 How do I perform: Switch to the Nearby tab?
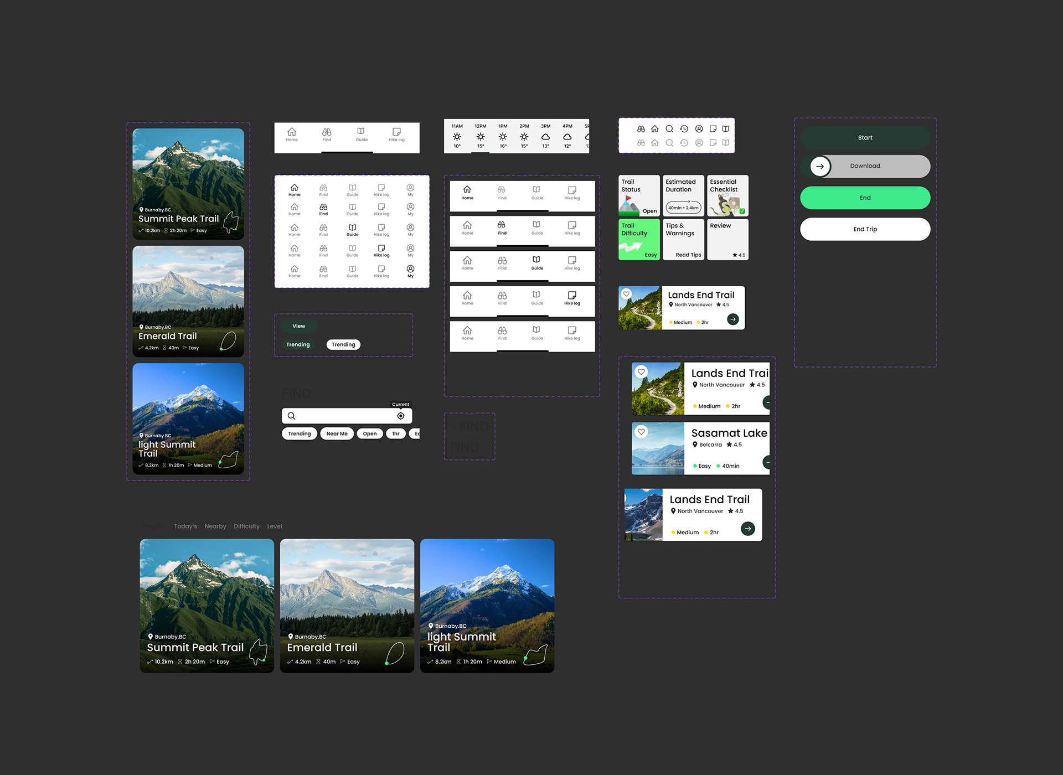click(215, 526)
